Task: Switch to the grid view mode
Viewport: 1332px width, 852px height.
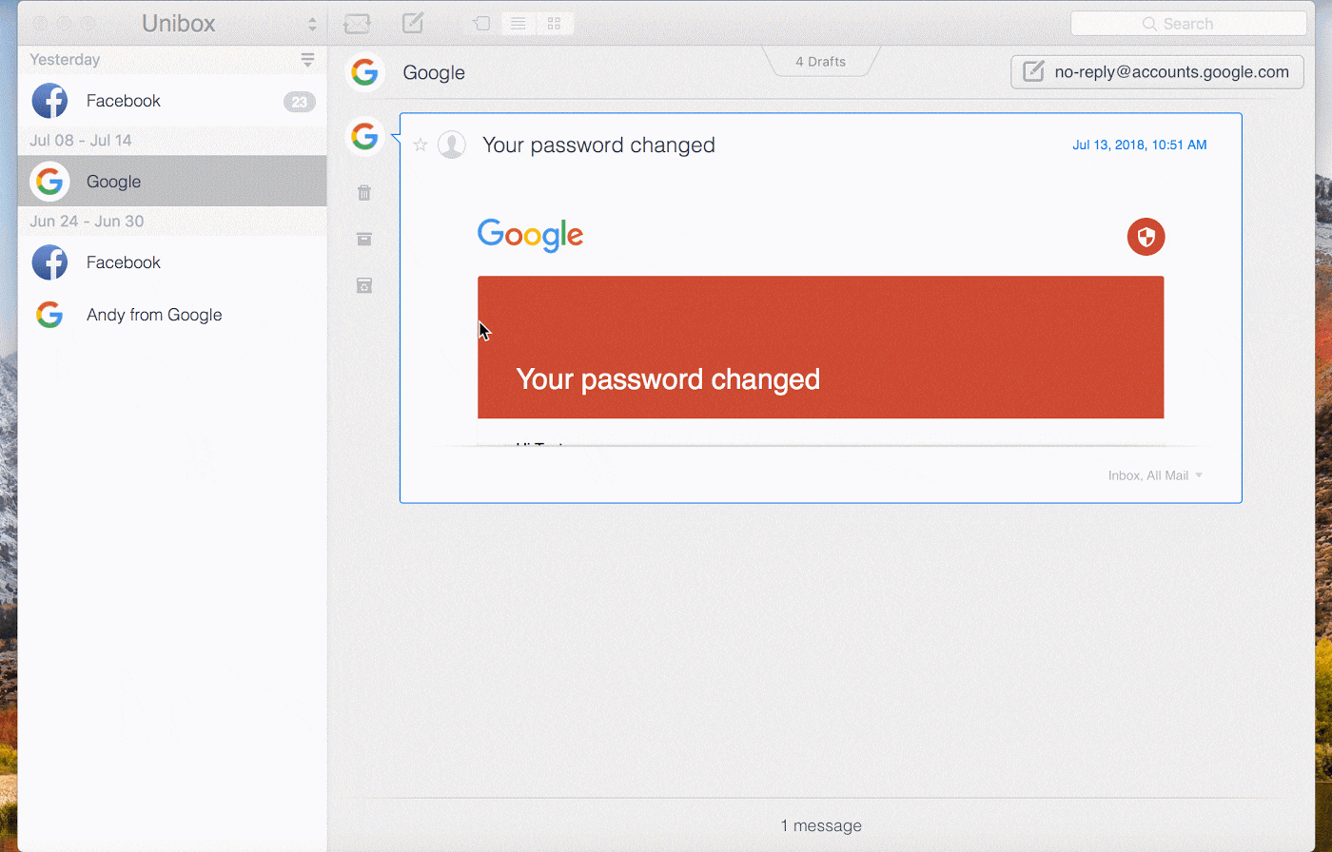Action: pyautogui.click(x=555, y=24)
